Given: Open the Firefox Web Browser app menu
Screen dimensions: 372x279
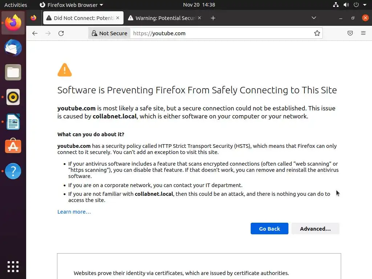Looking at the screenshot, I should point(71,5).
